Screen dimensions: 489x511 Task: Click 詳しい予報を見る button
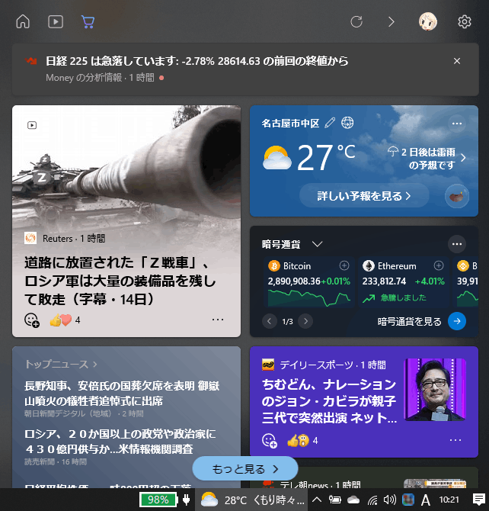pos(364,196)
